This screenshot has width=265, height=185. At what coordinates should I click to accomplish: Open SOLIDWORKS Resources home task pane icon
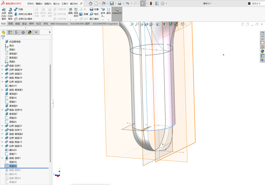coord(262,33)
